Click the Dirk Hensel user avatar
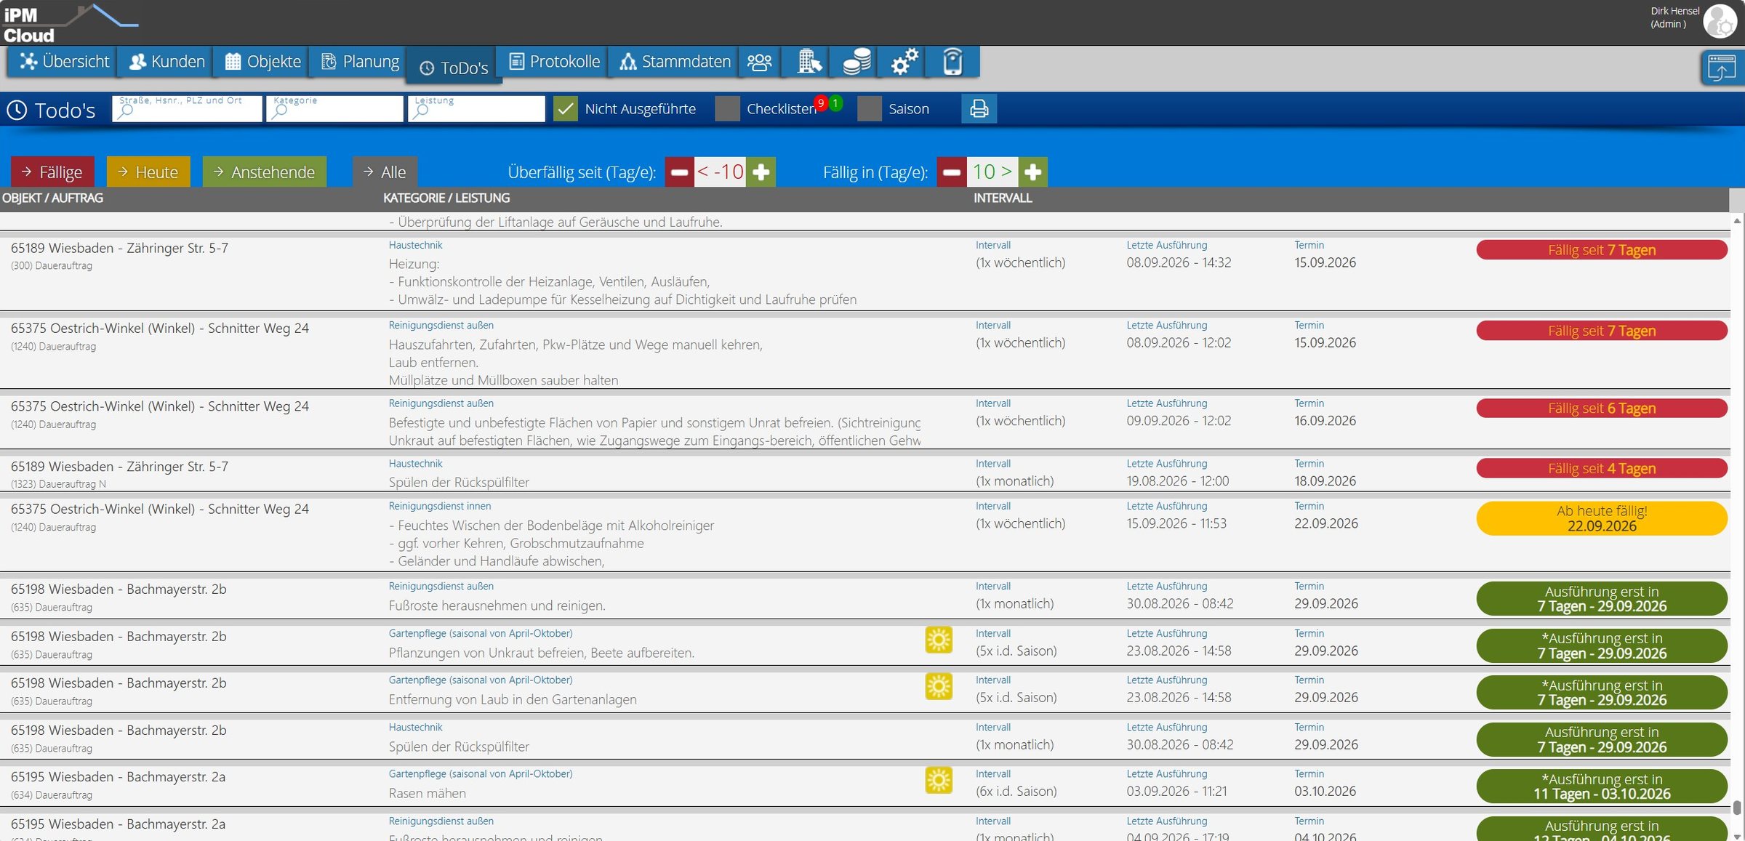 1720,20
